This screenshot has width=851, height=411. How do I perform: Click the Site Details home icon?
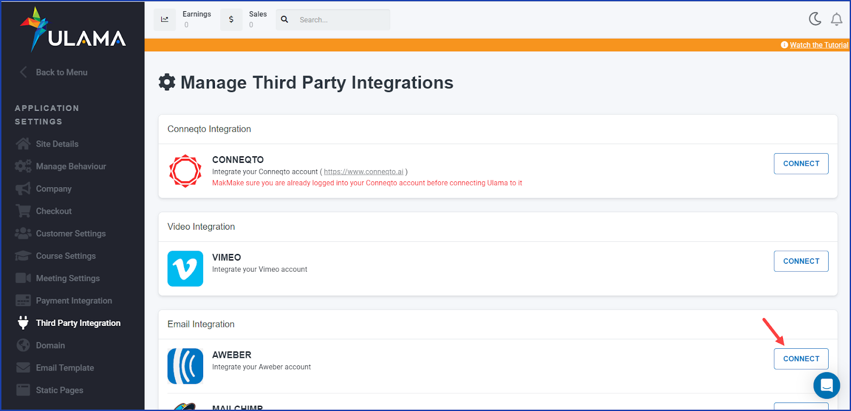coord(23,144)
